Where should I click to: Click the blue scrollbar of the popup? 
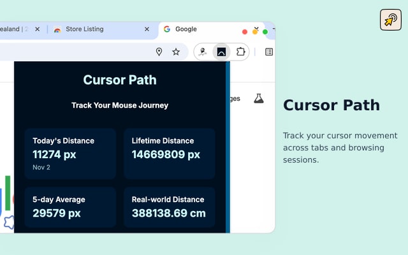tap(228, 147)
